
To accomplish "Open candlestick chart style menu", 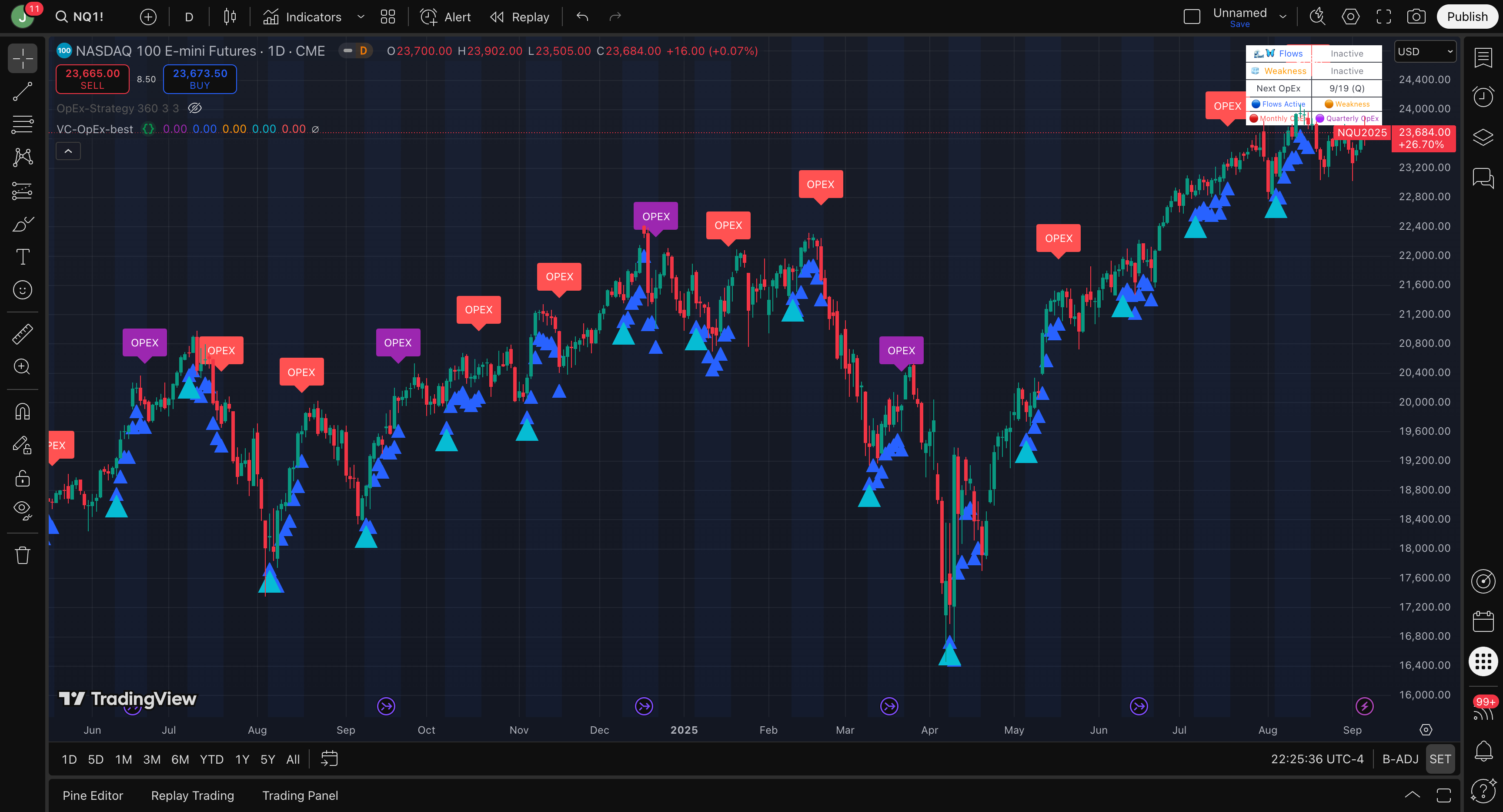I will tap(230, 17).
